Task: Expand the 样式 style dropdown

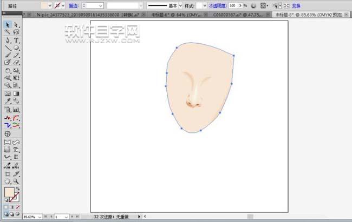Action: [204, 5]
